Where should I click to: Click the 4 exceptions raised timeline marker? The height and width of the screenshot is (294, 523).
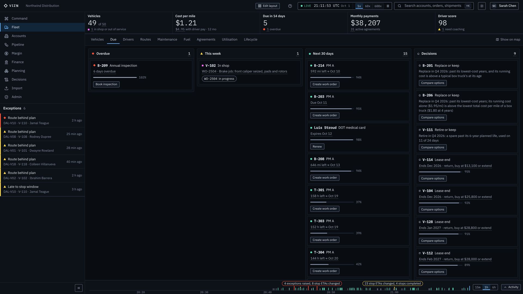click(x=312, y=284)
